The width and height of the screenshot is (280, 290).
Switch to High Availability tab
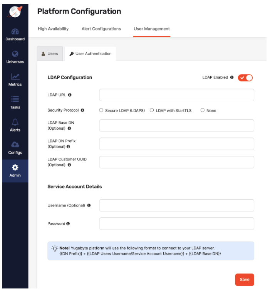(53, 29)
